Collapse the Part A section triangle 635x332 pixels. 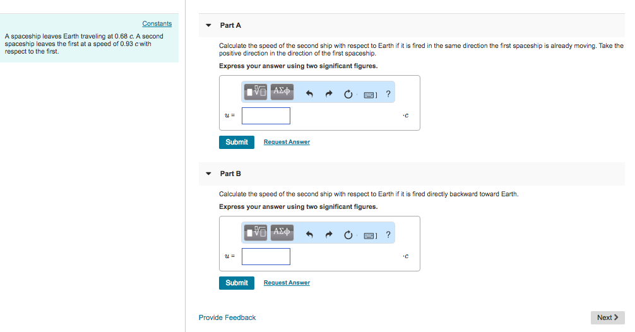[x=209, y=25]
